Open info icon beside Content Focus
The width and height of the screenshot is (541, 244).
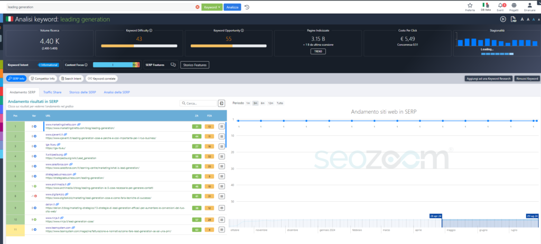tap(86, 65)
